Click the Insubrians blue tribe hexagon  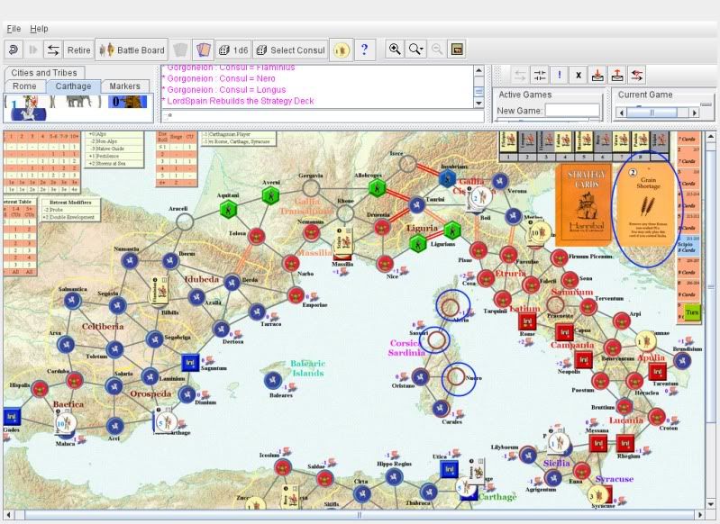pyautogui.click(x=447, y=178)
